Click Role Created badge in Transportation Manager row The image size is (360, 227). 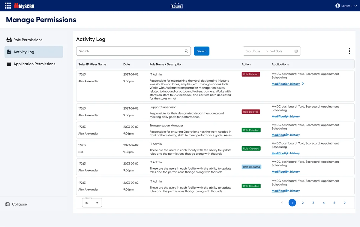pos(251,130)
